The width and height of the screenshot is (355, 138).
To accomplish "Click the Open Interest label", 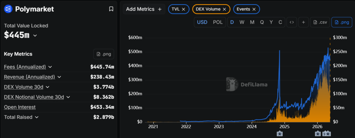I will pyautogui.click(x=20, y=107).
